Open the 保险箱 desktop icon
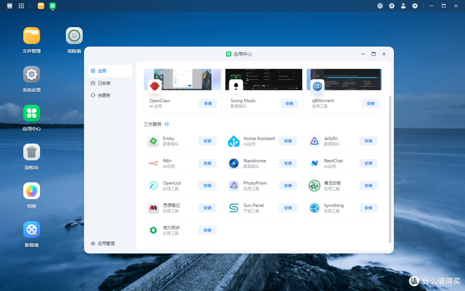Image resolution: width=465 pixels, height=291 pixels. click(74, 36)
